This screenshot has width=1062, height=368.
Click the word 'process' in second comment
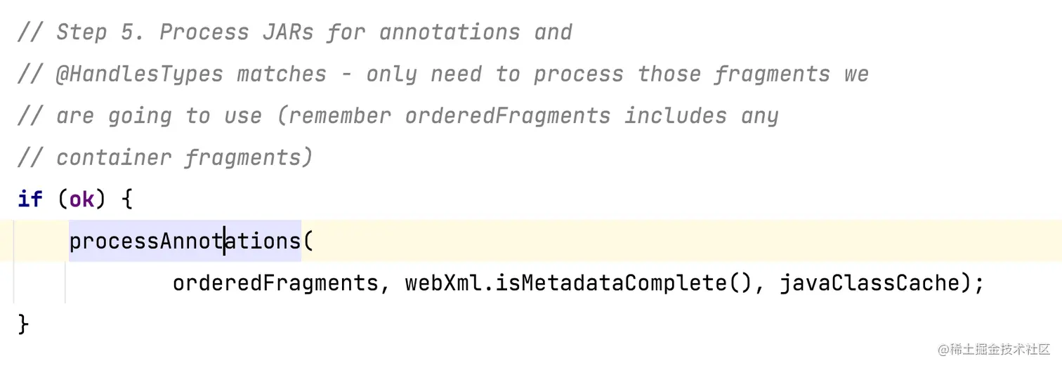[x=579, y=74]
